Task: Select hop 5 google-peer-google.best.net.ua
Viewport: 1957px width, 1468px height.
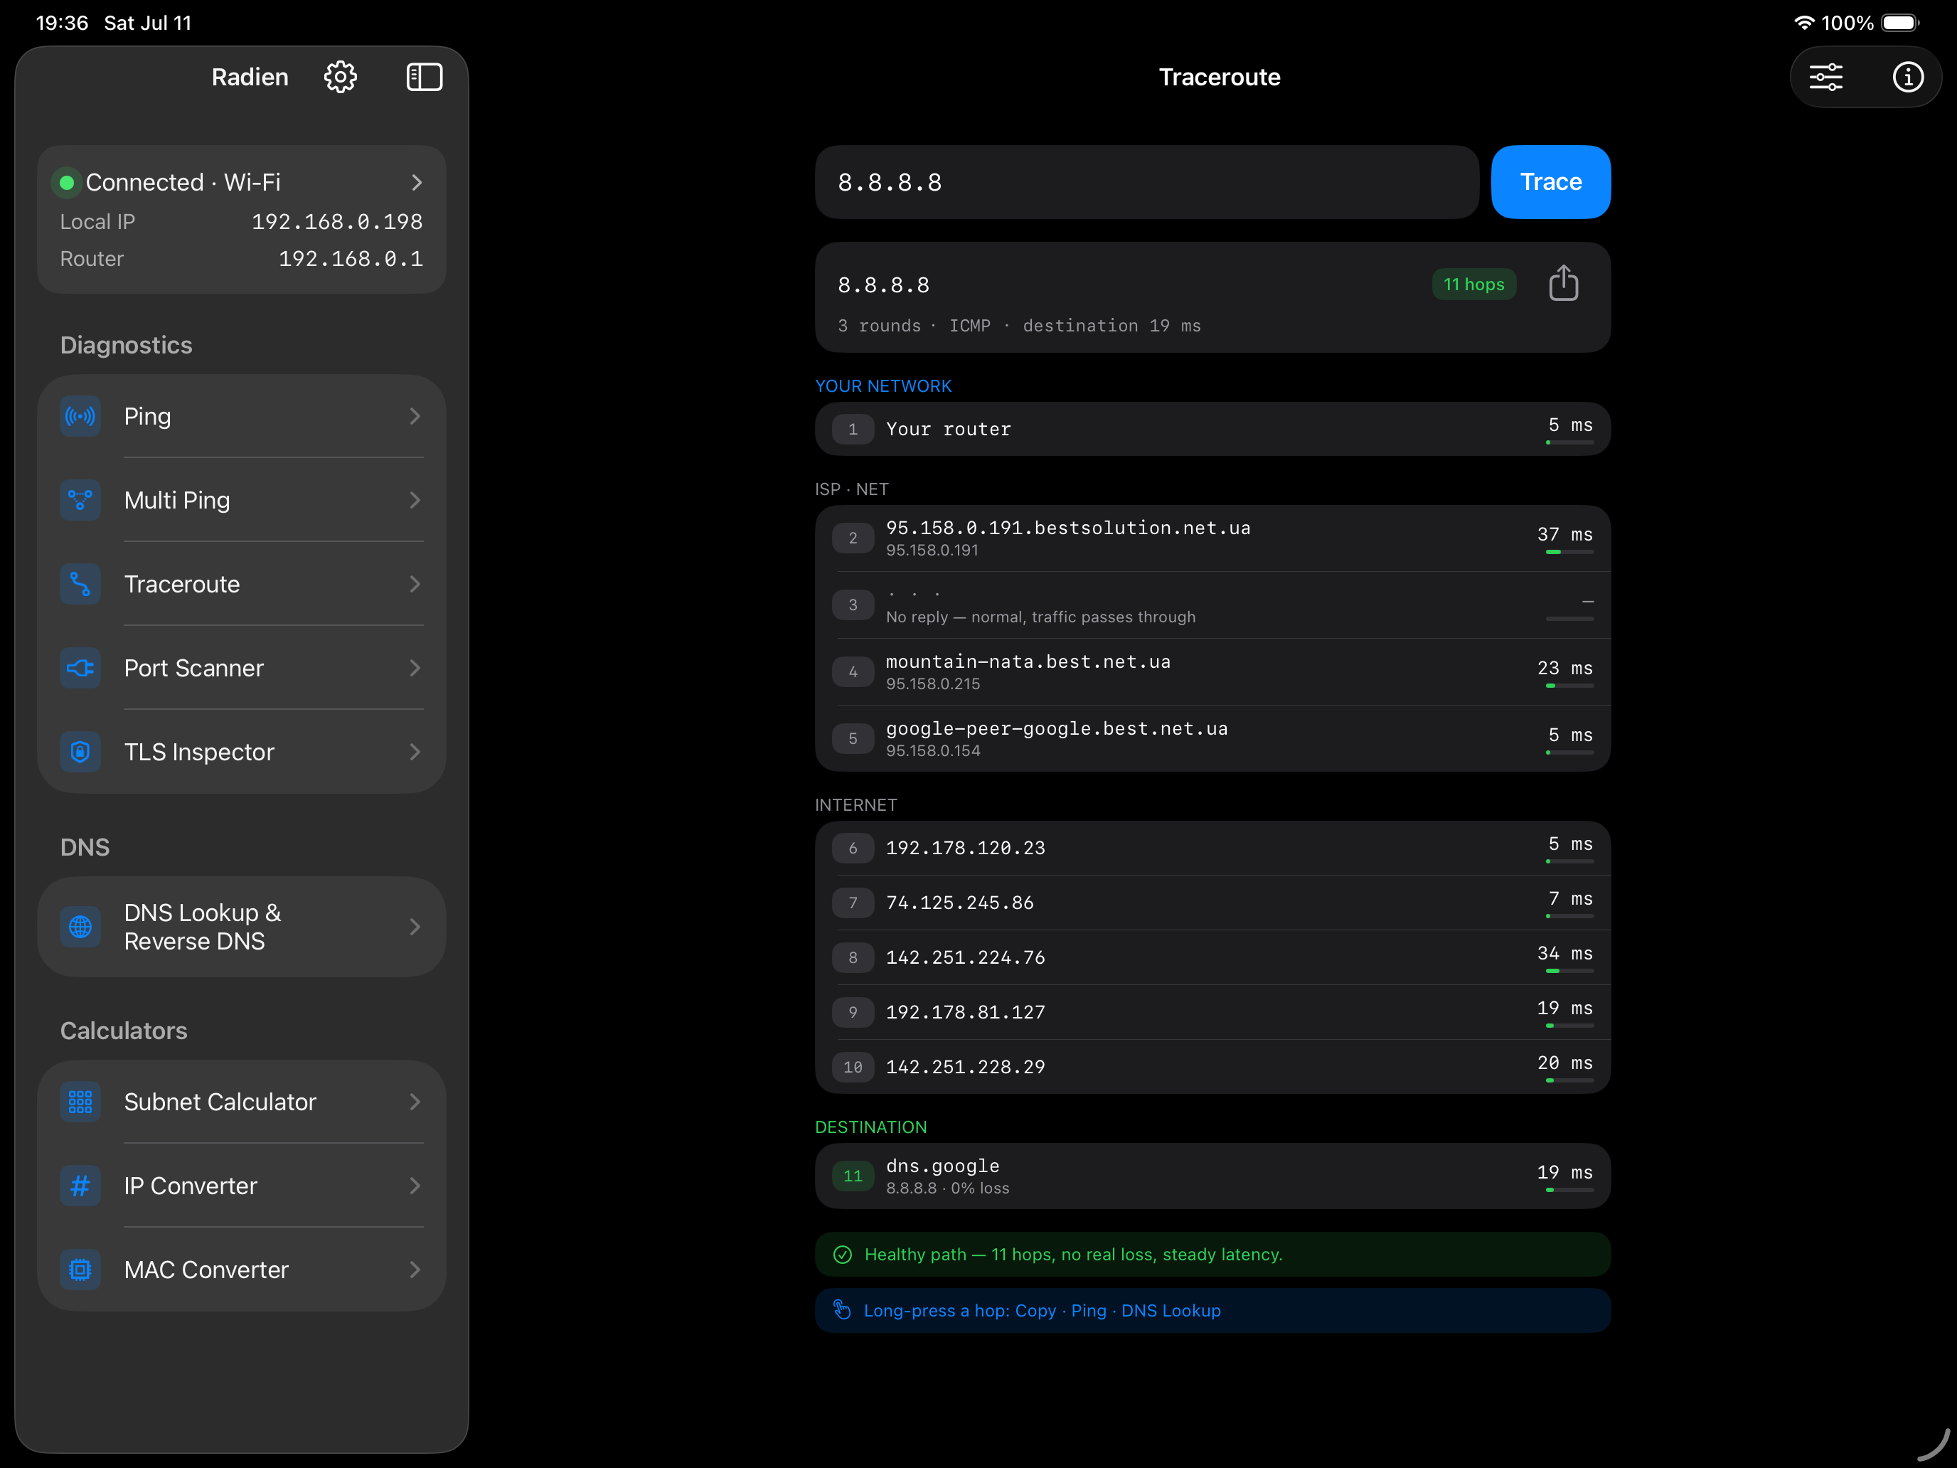Action: (1212, 739)
